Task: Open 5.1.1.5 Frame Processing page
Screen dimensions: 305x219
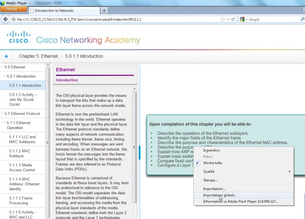Action: click(x=23, y=201)
